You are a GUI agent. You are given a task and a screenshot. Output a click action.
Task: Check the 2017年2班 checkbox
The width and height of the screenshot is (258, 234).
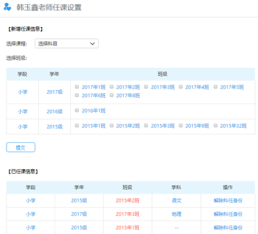click(112, 87)
